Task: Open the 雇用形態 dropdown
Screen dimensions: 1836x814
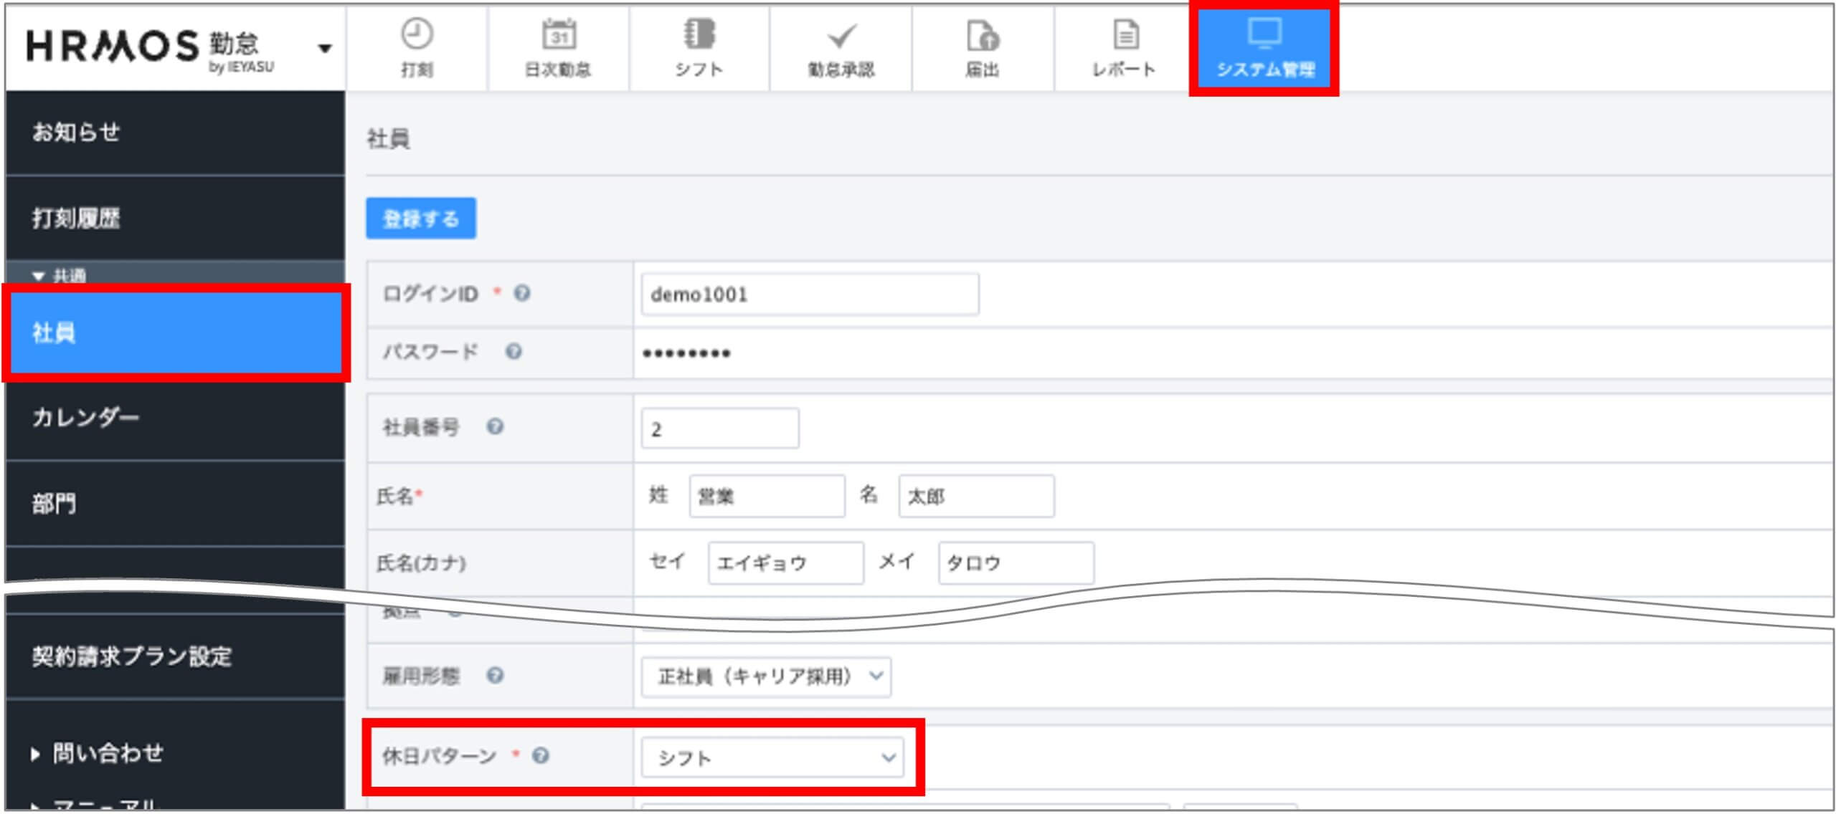Action: tap(766, 676)
